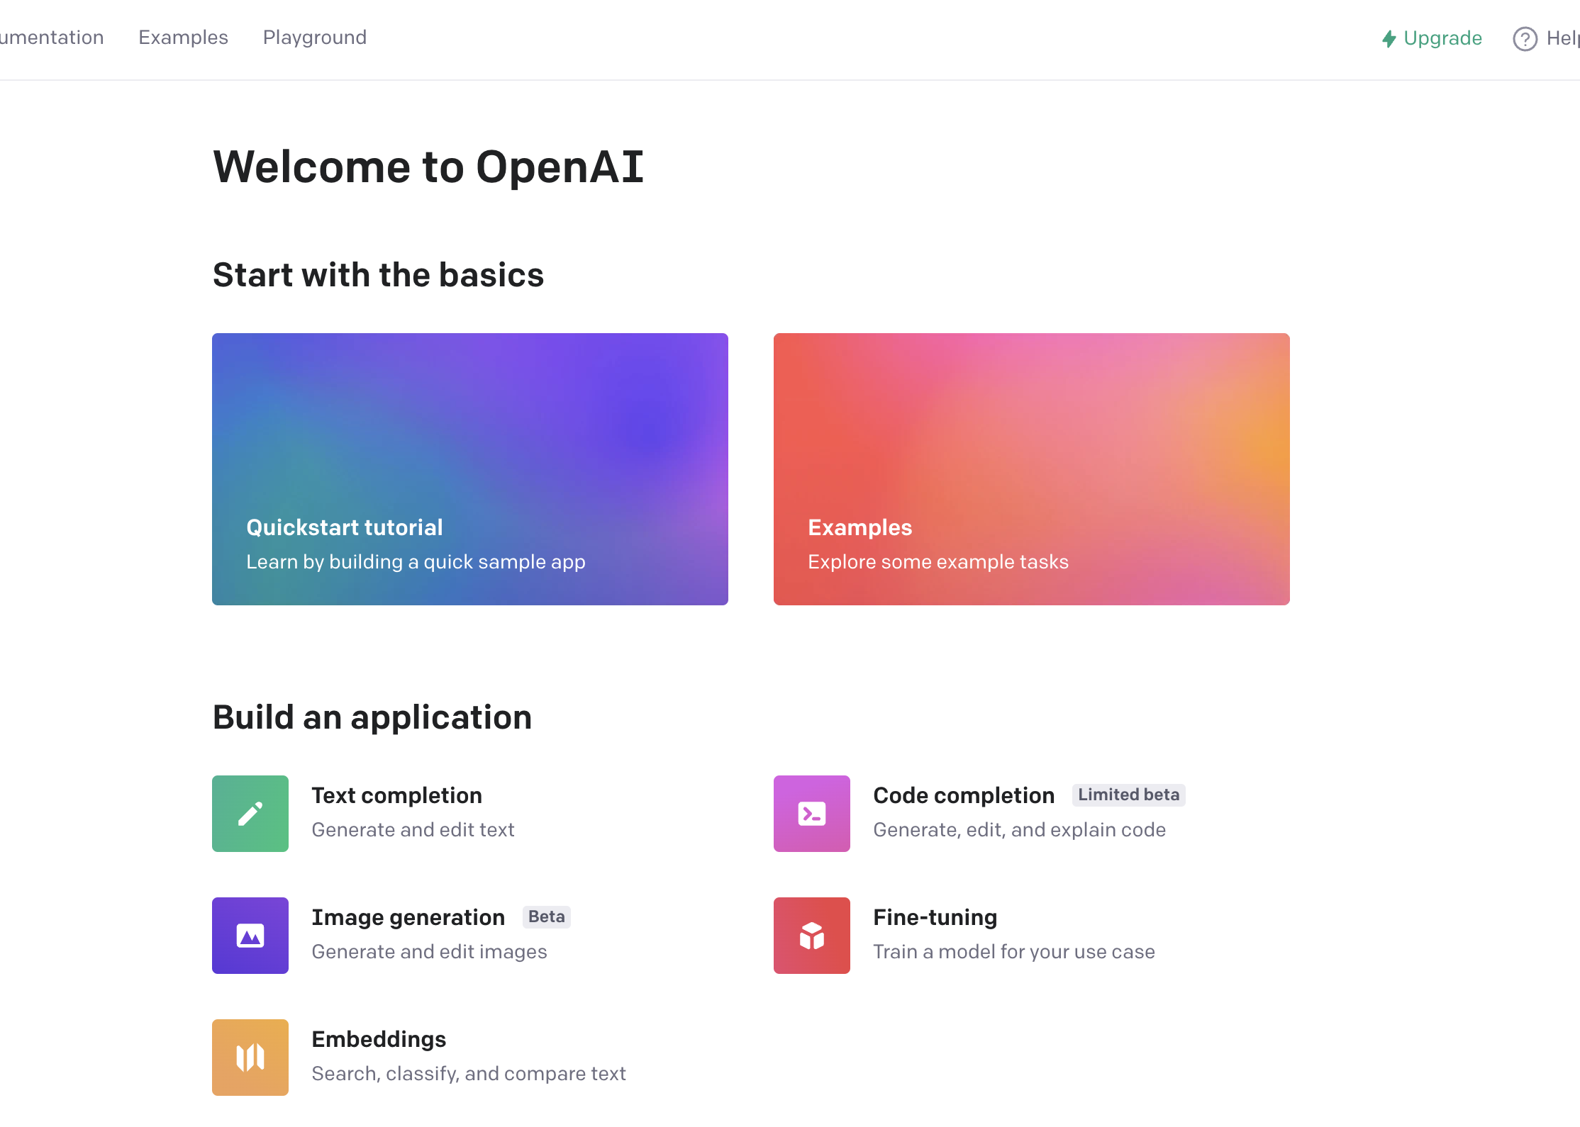
Task: Open the Examples gradient card
Action: coord(1031,469)
